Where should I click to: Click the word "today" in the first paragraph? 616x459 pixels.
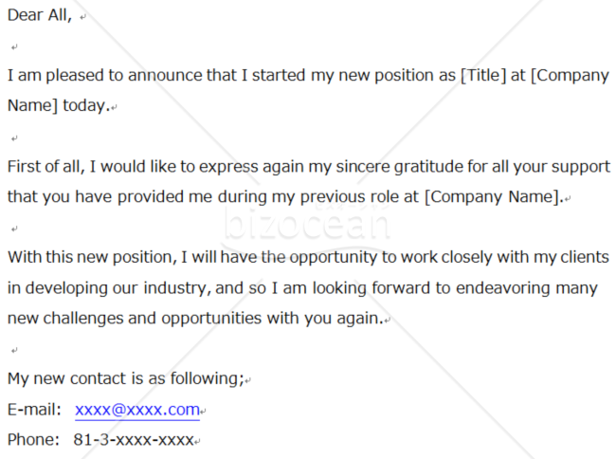[86, 106]
